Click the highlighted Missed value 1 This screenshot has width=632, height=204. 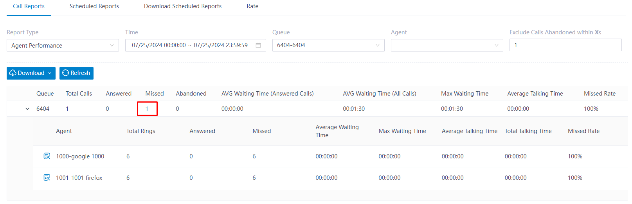click(x=147, y=109)
